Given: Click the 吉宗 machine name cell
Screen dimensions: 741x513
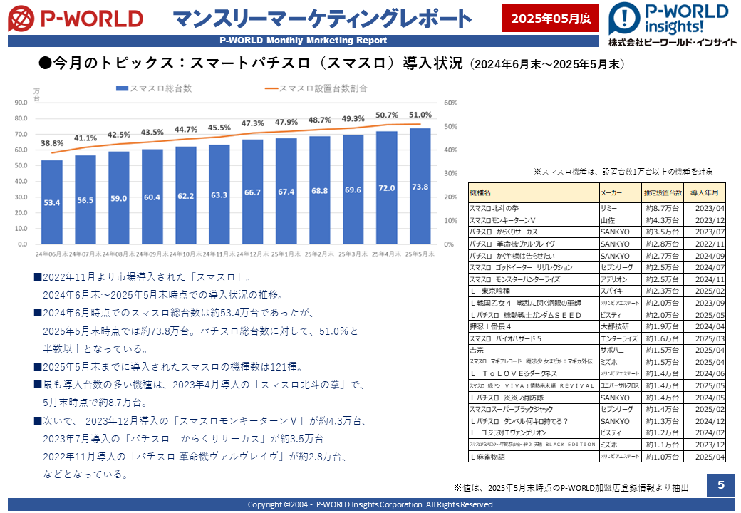Looking at the screenshot, I should point(534,351).
